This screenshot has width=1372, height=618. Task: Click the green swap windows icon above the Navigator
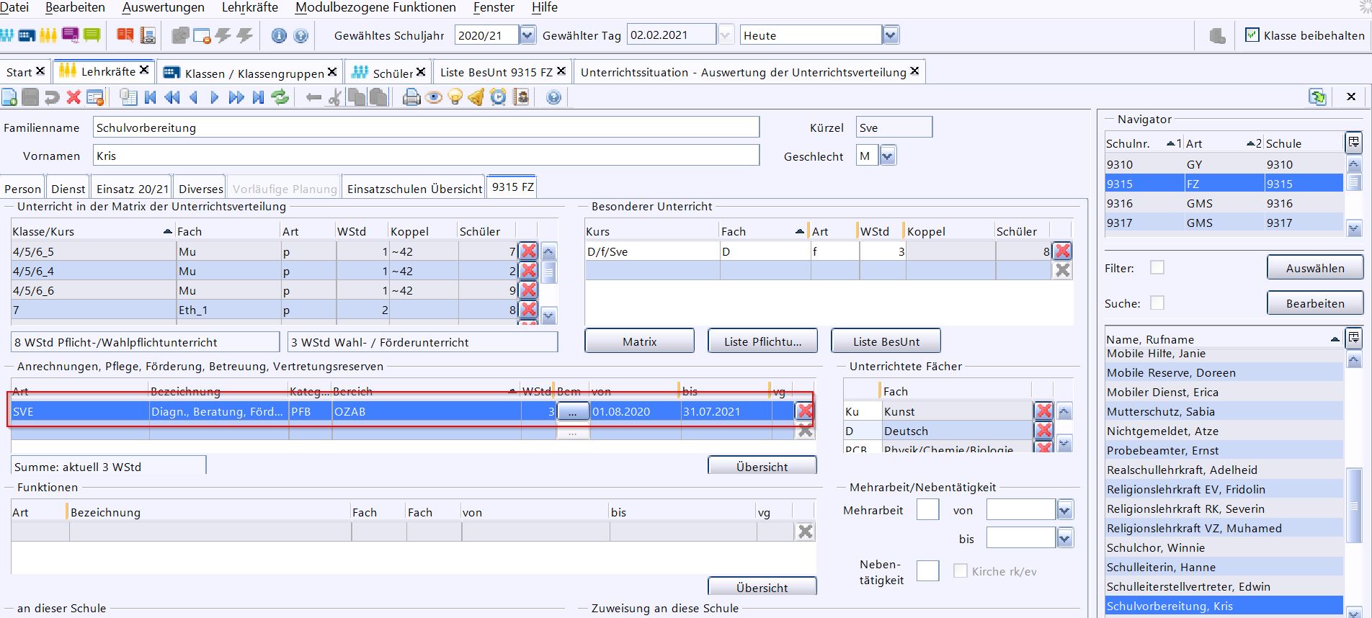click(x=1317, y=97)
